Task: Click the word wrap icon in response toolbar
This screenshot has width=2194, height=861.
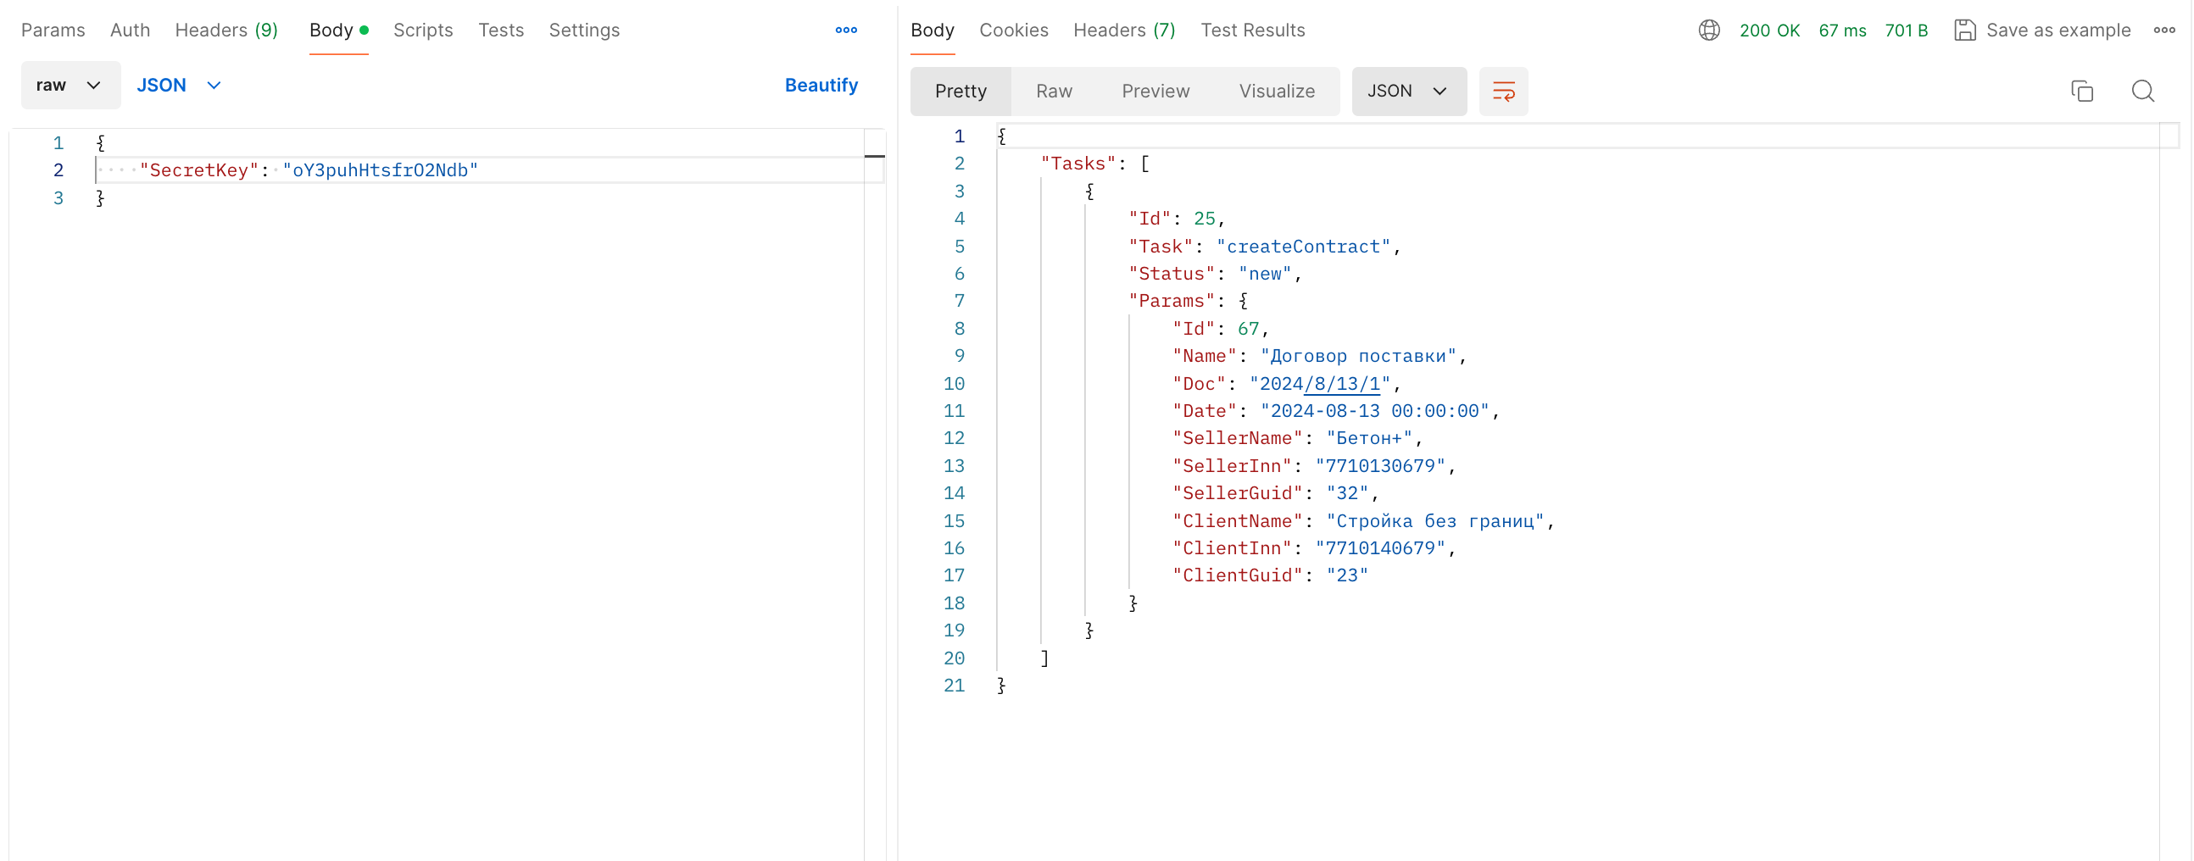Action: tap(1502, 92)
